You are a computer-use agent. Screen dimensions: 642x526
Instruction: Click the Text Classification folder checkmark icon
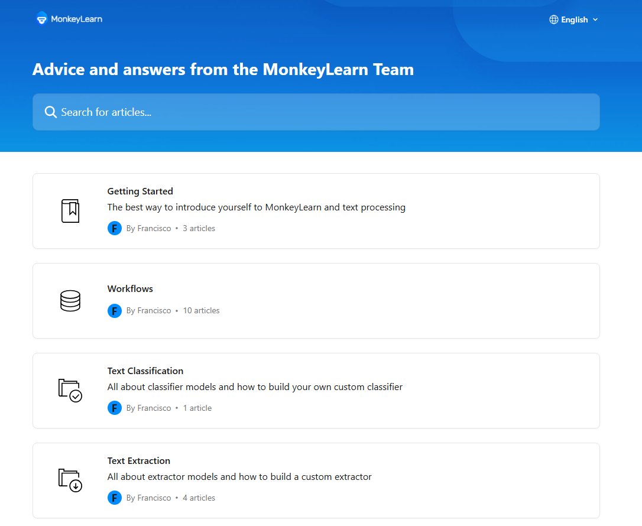tap(70, 391)
